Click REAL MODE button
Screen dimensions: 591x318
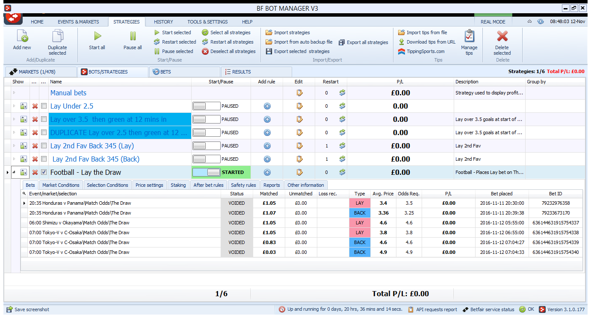pos(493,22)
